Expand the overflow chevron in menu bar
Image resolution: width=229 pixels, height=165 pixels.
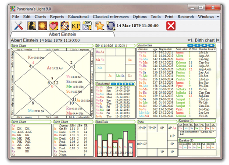tap(218, 17)
